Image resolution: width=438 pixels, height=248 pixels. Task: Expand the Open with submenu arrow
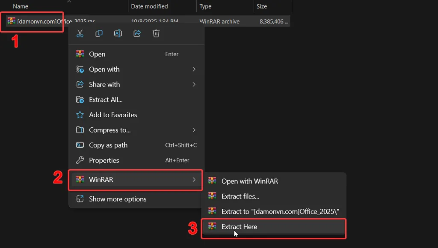click(194, 69)
